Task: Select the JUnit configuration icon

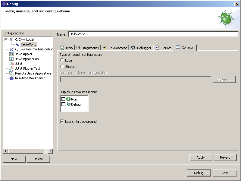Action: [x=11, y=64]
